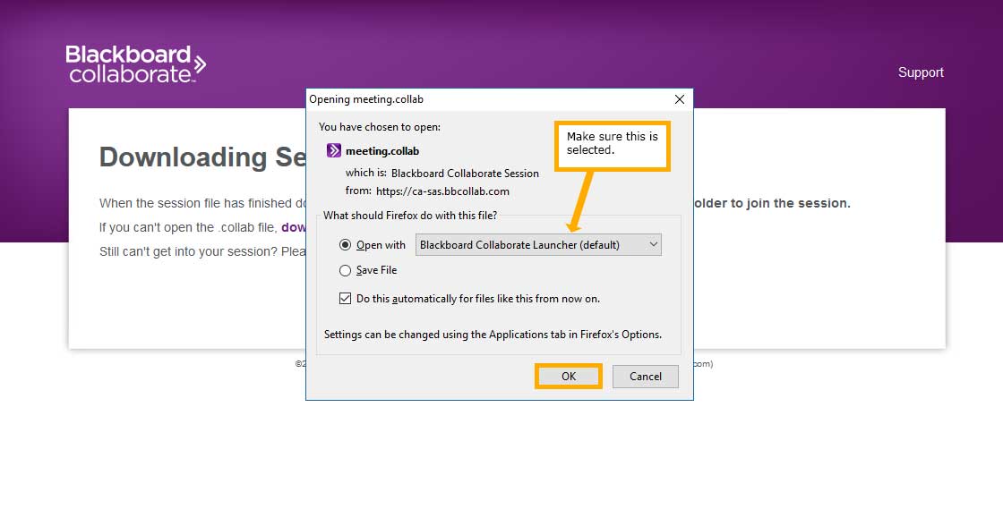The width and height of the screenshot is (1003, 509).
Task: Click the Downloading Session page heading
Action: [202, 157]
